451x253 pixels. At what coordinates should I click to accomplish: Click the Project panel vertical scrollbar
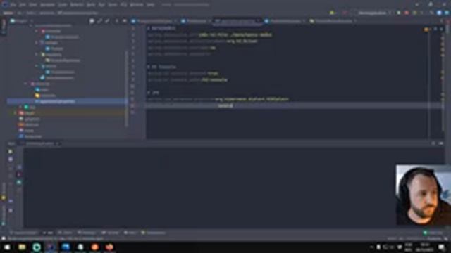126,89
